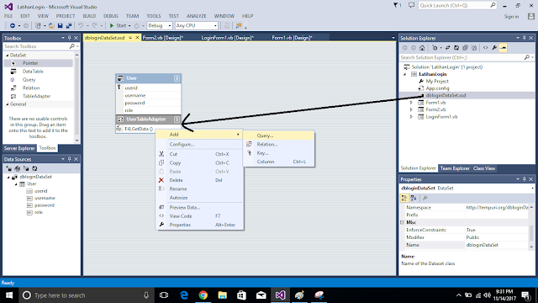Screen dimensions: 538x303
Task: Choose Key... from the Add submenu
Action: coord(278,153)
